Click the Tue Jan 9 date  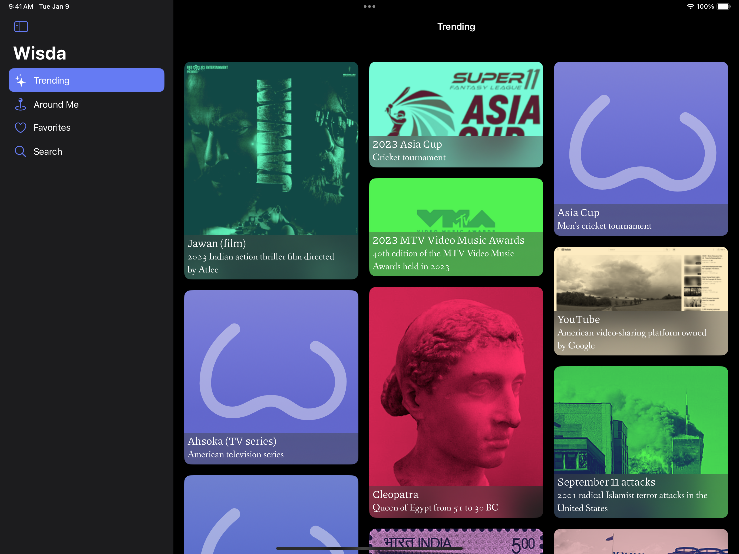(54, 6)
